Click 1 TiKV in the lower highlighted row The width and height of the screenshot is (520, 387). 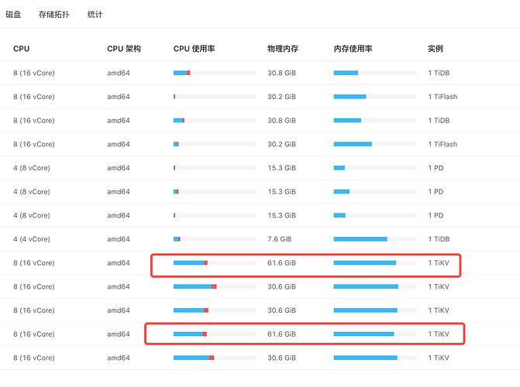click(x=439, y=334)
